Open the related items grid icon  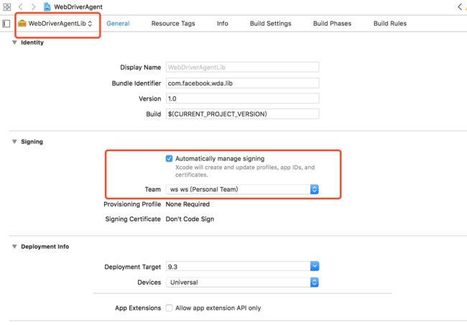pyautogui.click(x=7, y=6)
